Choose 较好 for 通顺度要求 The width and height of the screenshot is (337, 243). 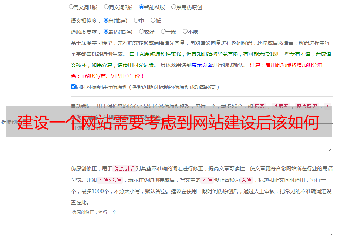click(x=141, y=31)
